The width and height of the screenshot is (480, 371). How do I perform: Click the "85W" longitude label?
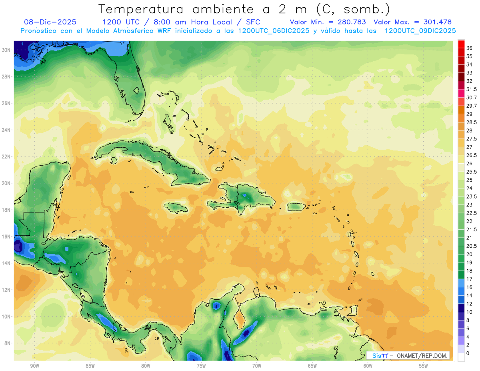click(90, 366)
